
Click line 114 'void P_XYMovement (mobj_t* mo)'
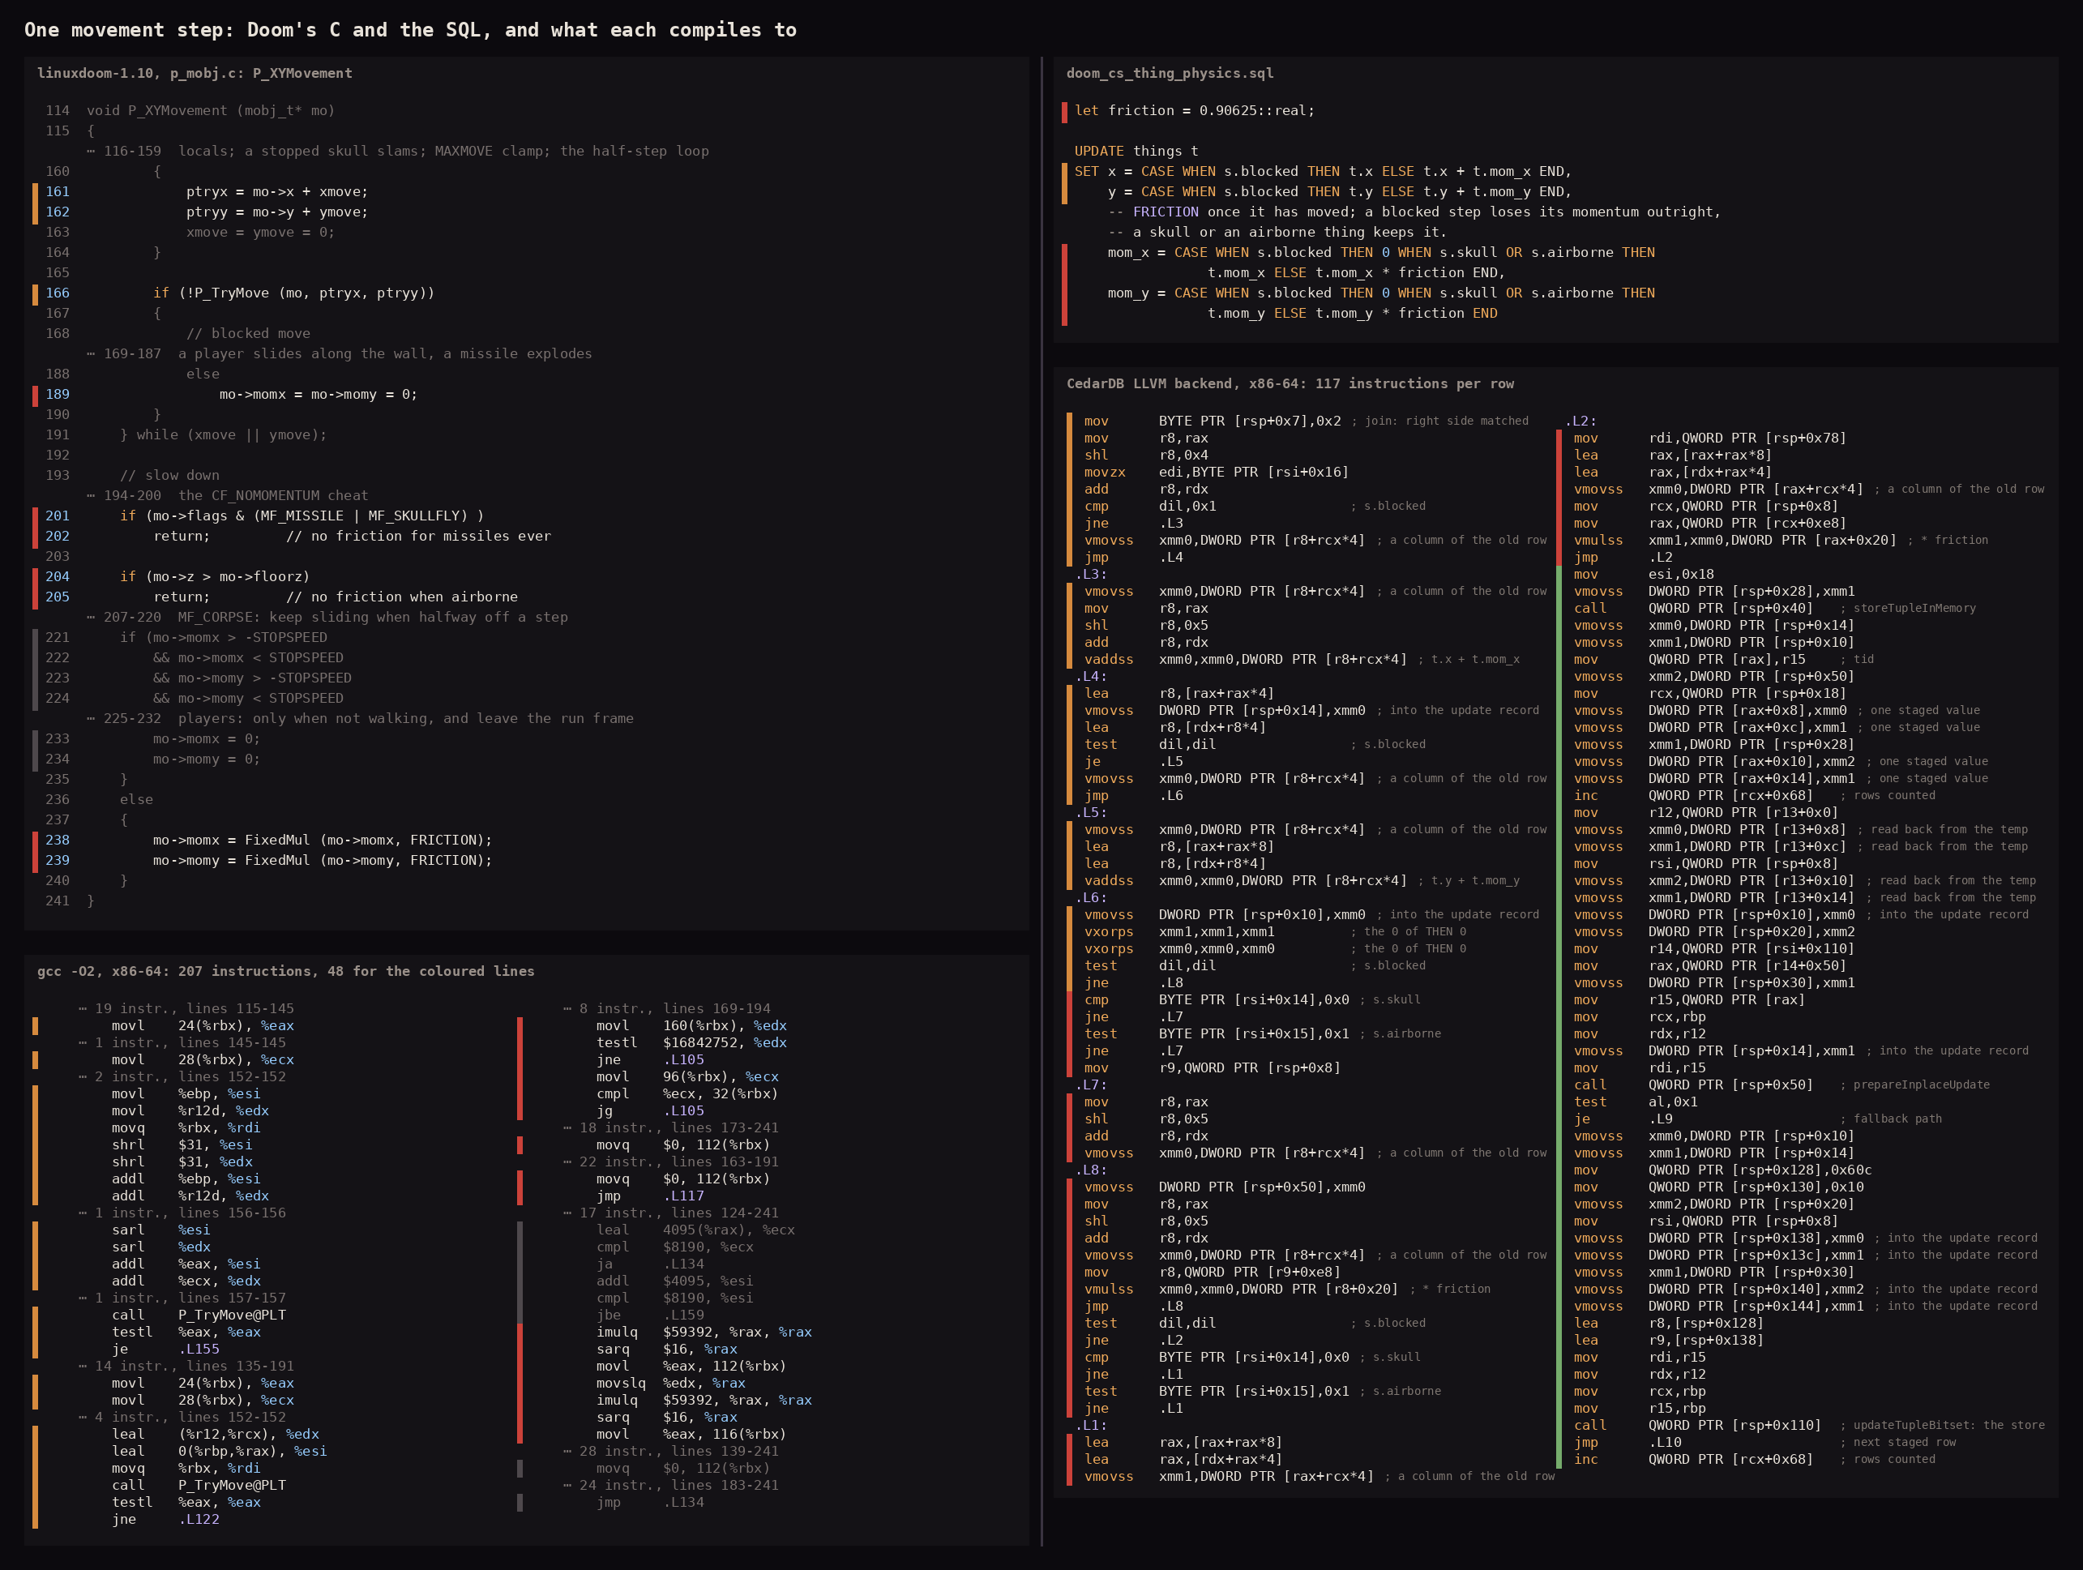point(211,111)
